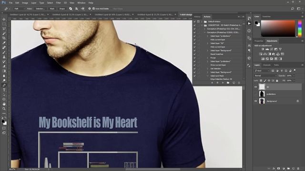Pick a color in the Color panel field
305x171 pixels.
click(x=278, y=28)
